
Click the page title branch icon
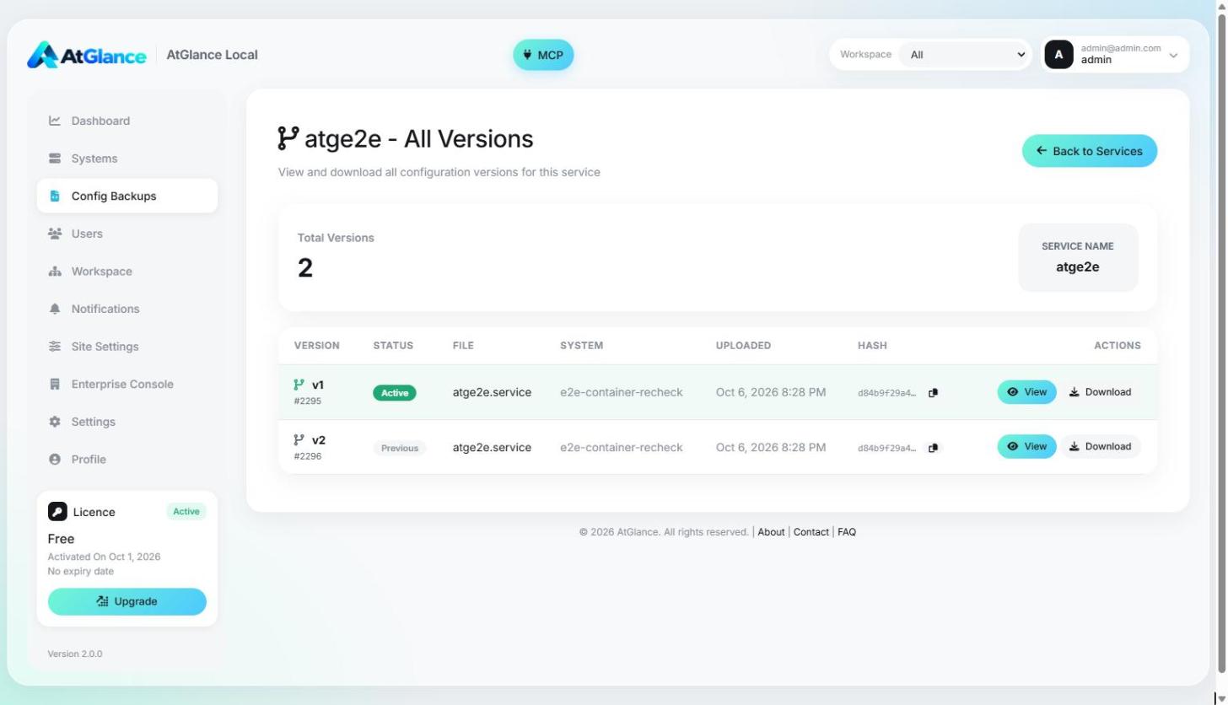[288, 138]
